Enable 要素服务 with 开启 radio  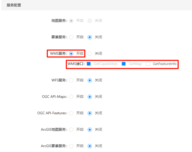click(71, 37)
